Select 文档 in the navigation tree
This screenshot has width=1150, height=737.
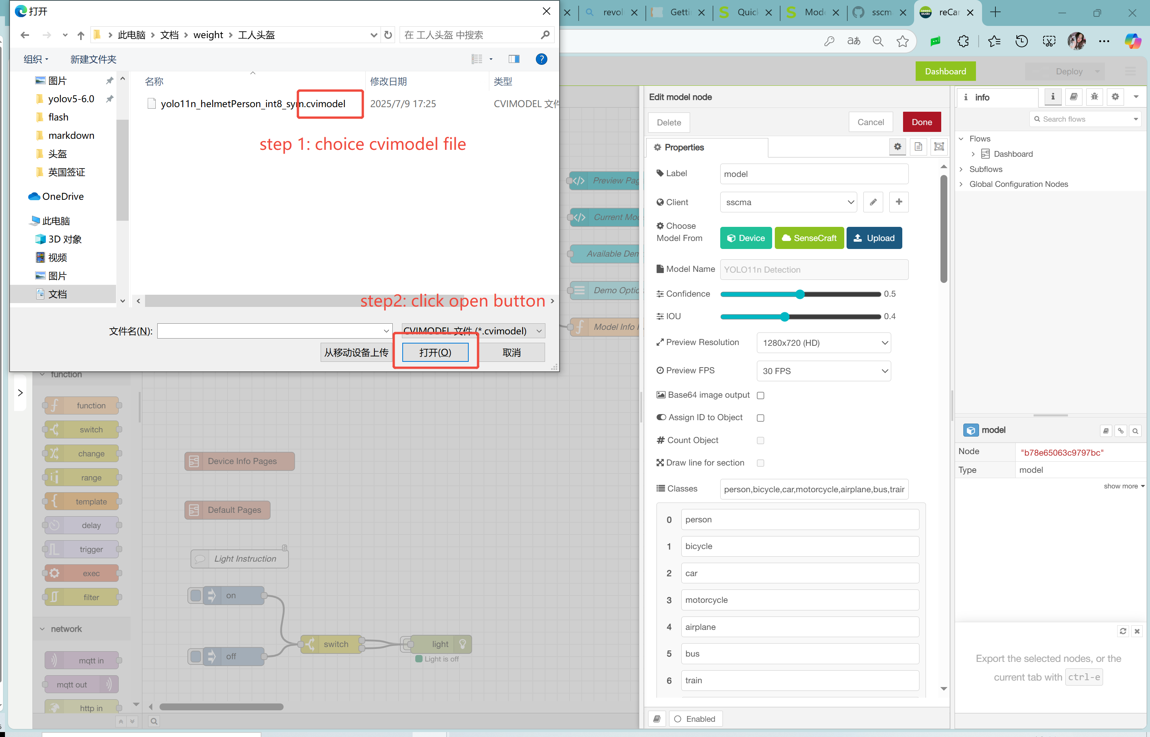click(x=58, y=294)
